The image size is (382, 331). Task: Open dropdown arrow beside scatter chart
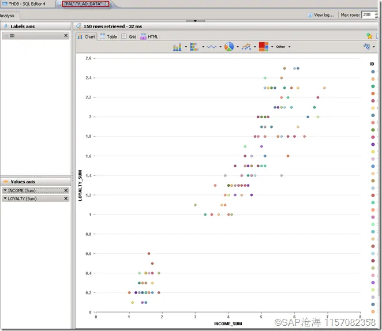click(255, 47)
